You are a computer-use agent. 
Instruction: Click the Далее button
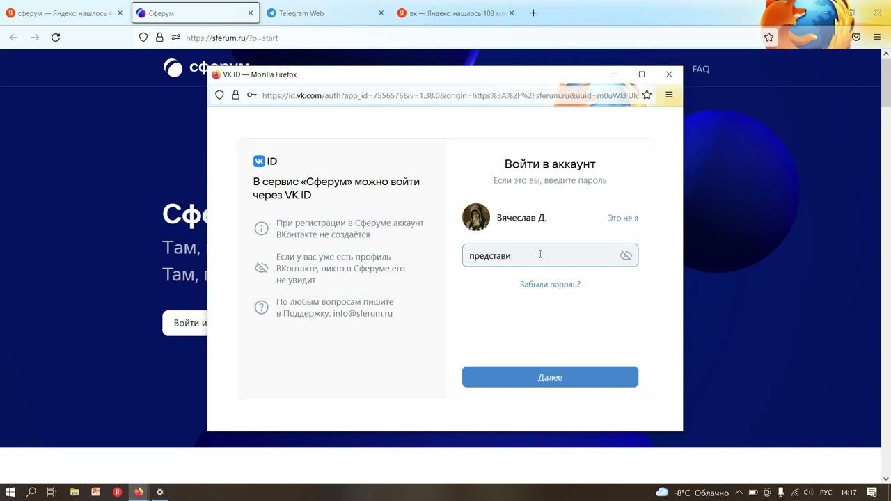550,377
